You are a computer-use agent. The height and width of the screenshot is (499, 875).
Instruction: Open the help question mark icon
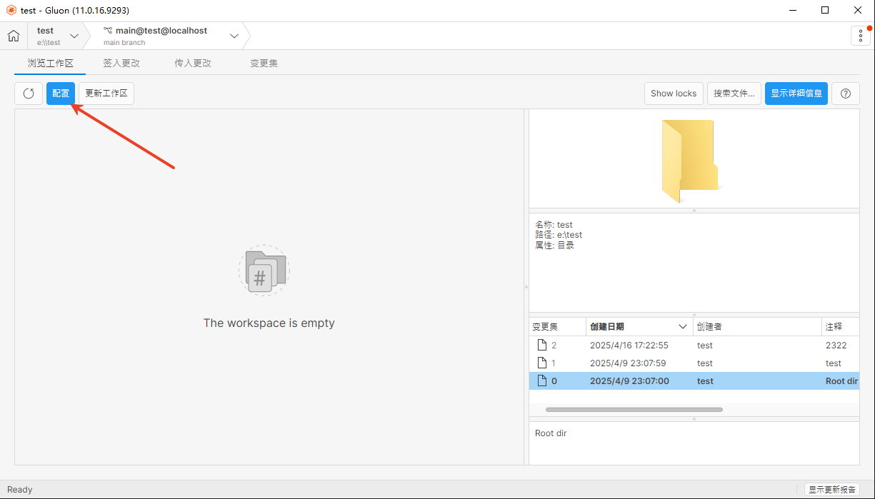pyautogui.click(x=845, y=94)
